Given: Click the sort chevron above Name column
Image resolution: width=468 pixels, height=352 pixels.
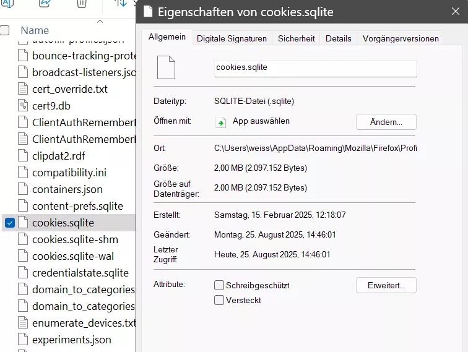Looking at the screenshot, I should 100,21.
